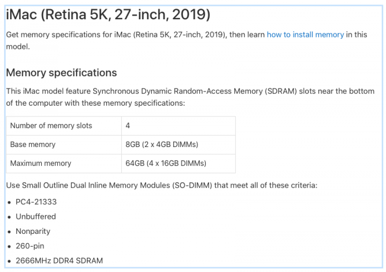The image size is (386, 272).
Task: Select the Memory specifications heading
Action: (61, 72)
